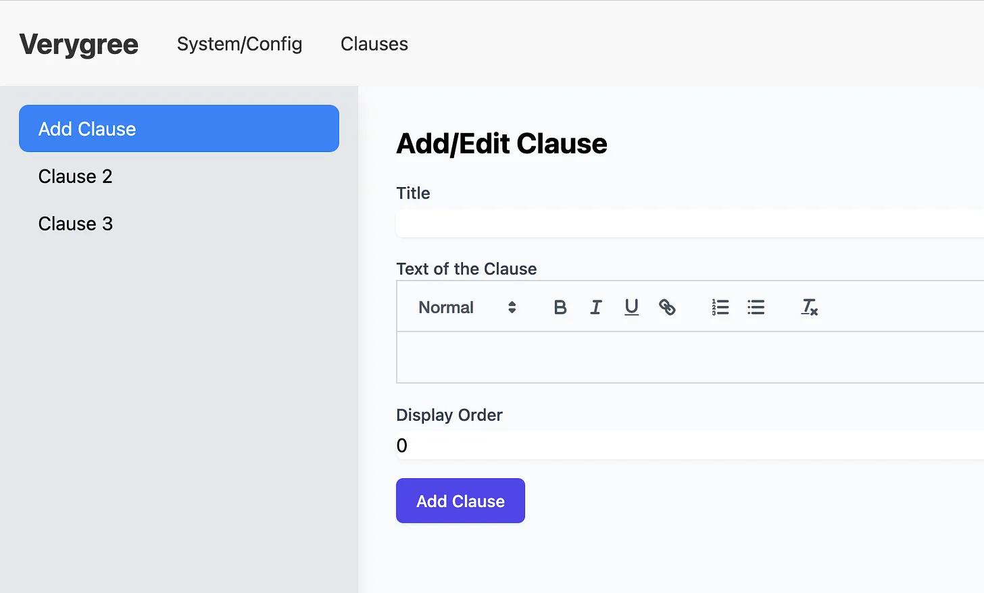Select Add Clause in the left sidebar

(178, 128)
